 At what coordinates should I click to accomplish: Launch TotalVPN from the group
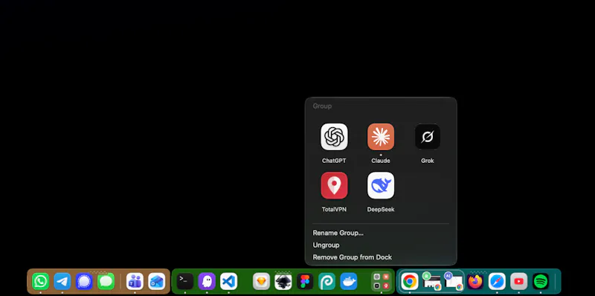click(x=334, y=185)
